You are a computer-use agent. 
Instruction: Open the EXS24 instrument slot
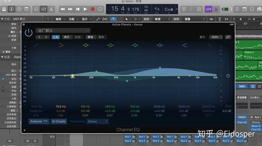tap(242, 117)
